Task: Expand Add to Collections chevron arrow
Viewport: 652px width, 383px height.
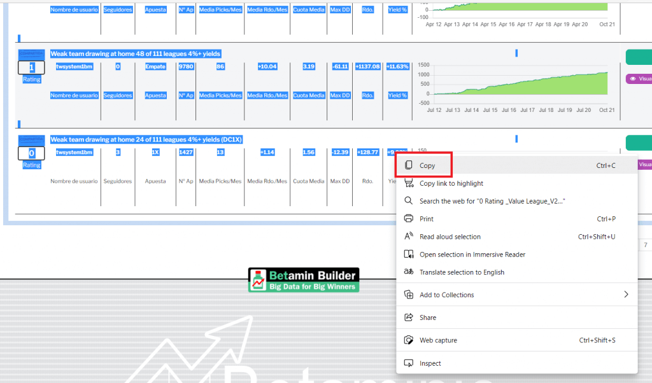Action: pyautogui.click(x=626, y=295)
